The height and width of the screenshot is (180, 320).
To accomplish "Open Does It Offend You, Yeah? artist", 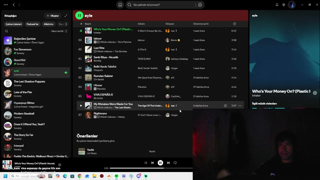I will click(x=36, y=126).
